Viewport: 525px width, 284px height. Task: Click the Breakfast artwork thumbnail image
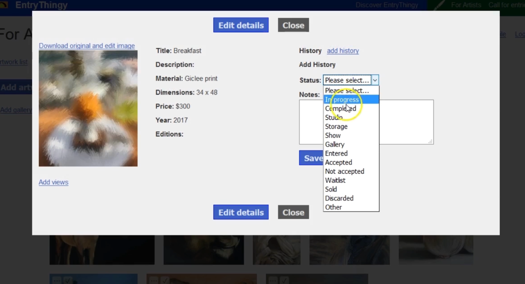point(88,108)
